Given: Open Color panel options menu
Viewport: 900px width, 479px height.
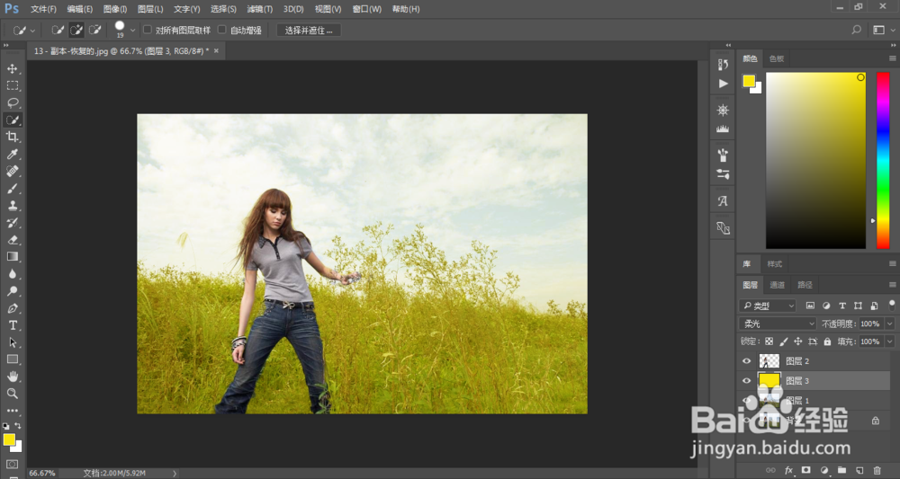Looking at the screenshot, I should (892, 58).
